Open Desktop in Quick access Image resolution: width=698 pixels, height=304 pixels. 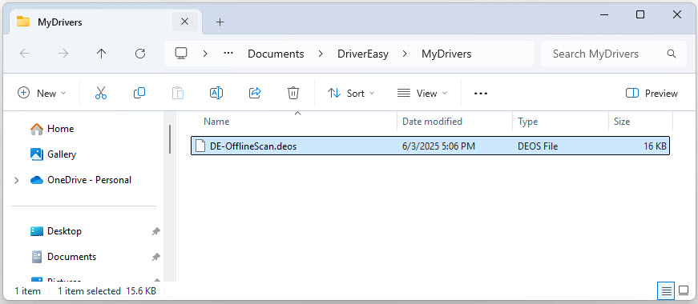pos(55,231)
